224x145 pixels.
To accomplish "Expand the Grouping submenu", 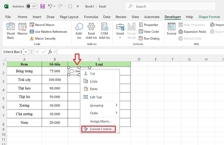I will [x=100, y=105].
